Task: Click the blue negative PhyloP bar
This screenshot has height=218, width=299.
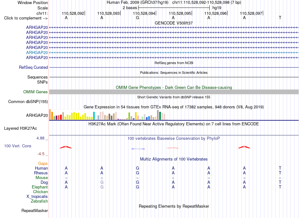Action: 138,149
